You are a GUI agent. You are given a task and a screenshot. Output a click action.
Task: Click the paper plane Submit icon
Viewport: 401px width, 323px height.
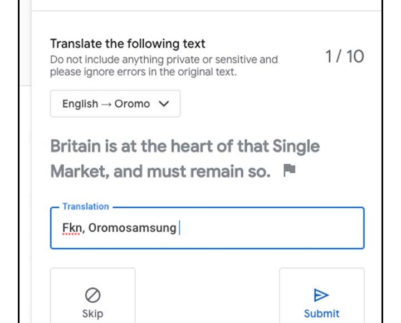(x=321, y=295)
